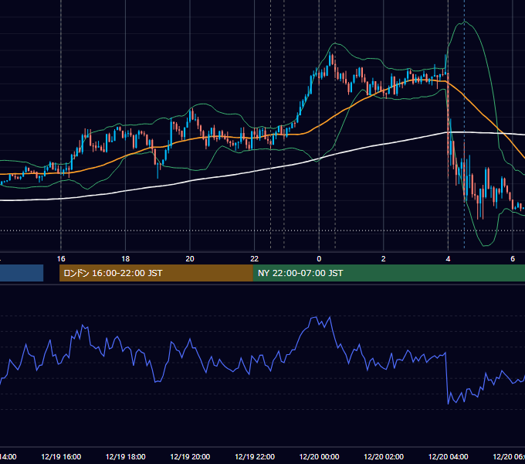Click the 16 hour axis label
This screenshot has width=525, height=464.
click(x=61, y=259)
